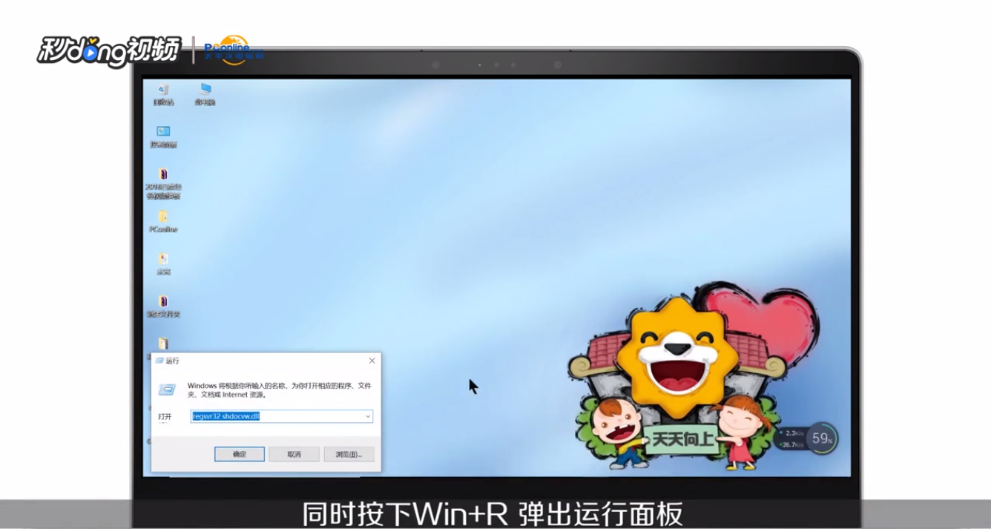Click the Browse (B)... button
This screenshot has height=529, width=991.
(349, 454)
